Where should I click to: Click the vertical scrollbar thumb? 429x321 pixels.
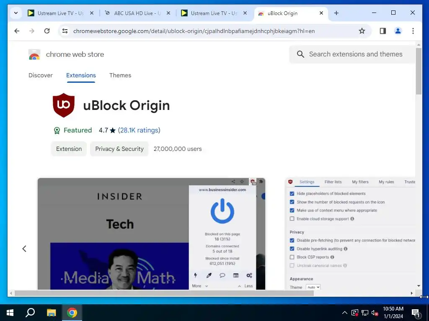pos(419,71)
